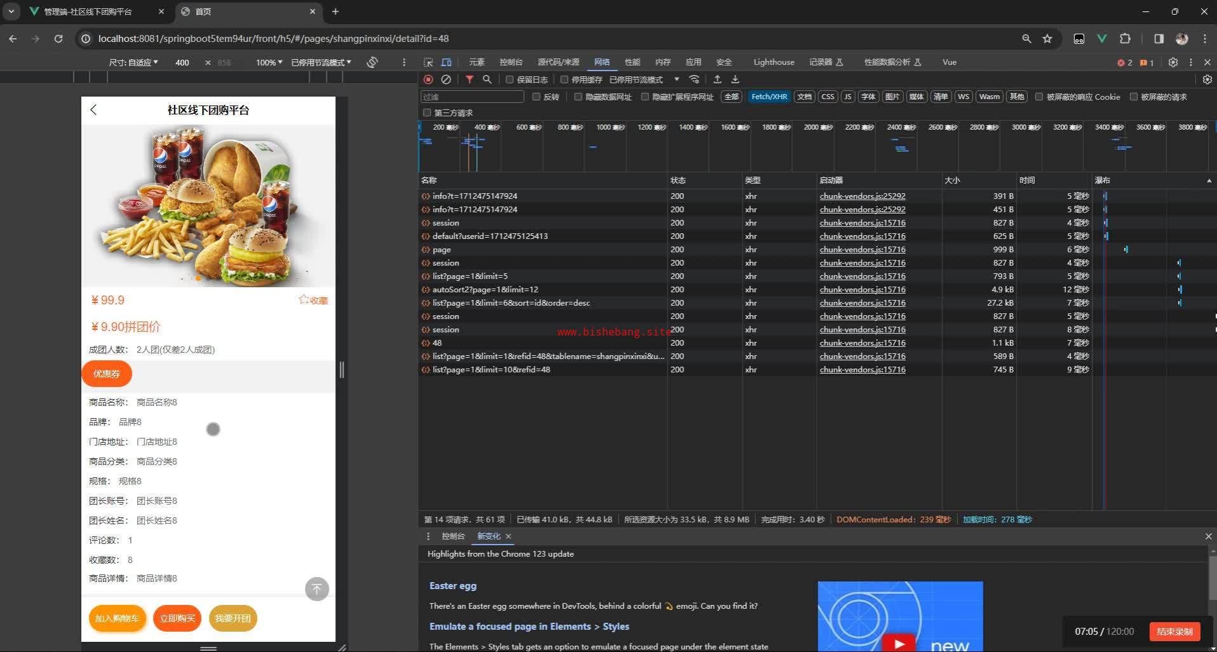Enable the 保留日志 checkbox
This screenshot has height=652, width=1217.
click(x=509, y=79)
